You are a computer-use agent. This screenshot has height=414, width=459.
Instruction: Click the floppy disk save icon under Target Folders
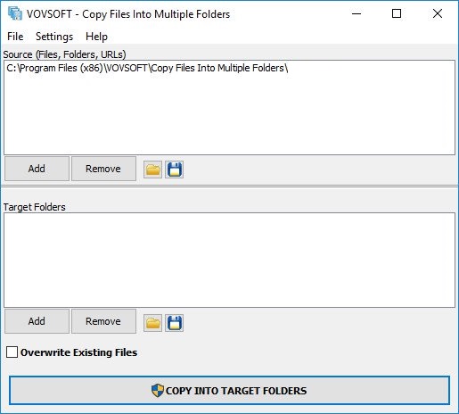point(174,323)
